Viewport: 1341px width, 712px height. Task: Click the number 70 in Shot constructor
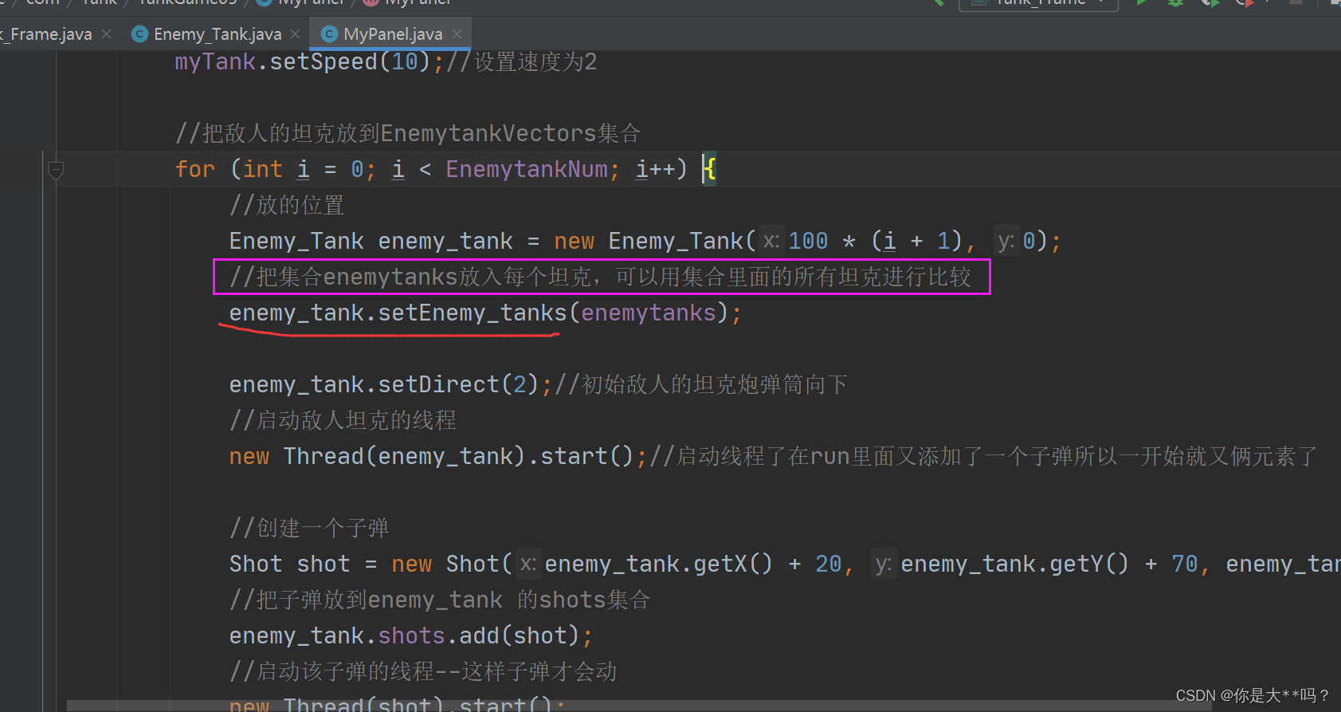1185,564
